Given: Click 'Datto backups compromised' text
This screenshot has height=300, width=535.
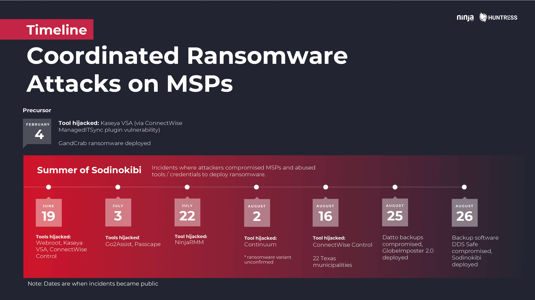Looking at the screenshot, I should point(408,247).
